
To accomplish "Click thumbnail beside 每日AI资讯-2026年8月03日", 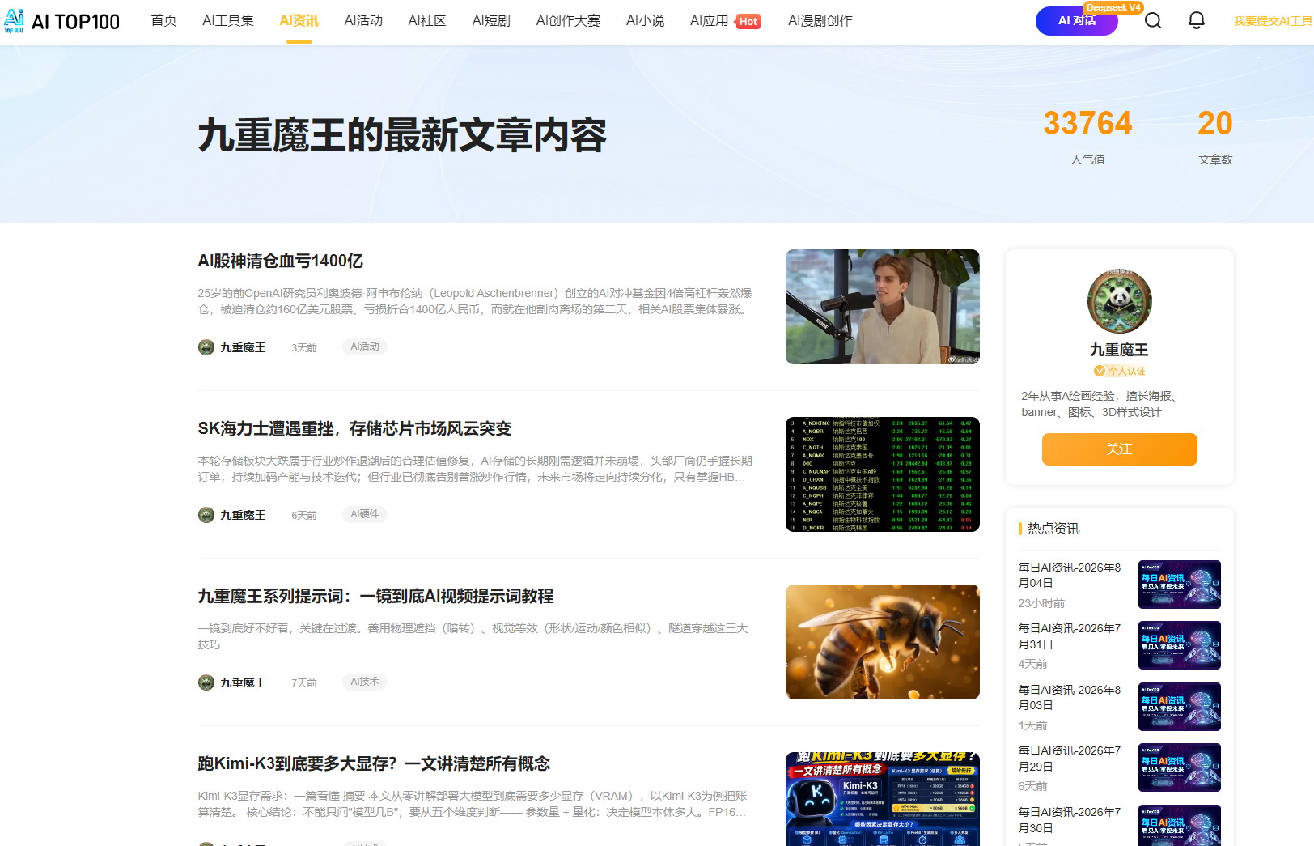I will tap(1180, 707).
